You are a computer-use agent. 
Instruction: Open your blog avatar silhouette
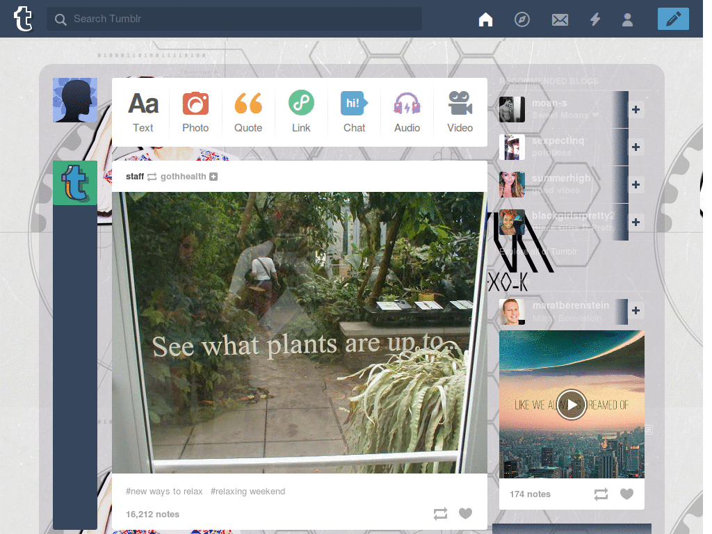point(75,100)
